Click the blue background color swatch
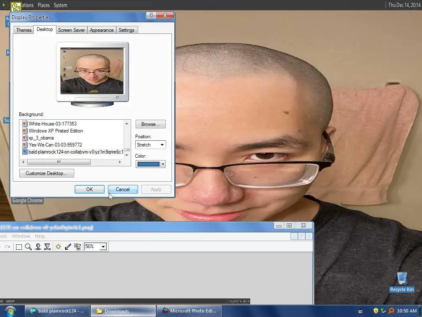422x317 pixels. point(148,164)
